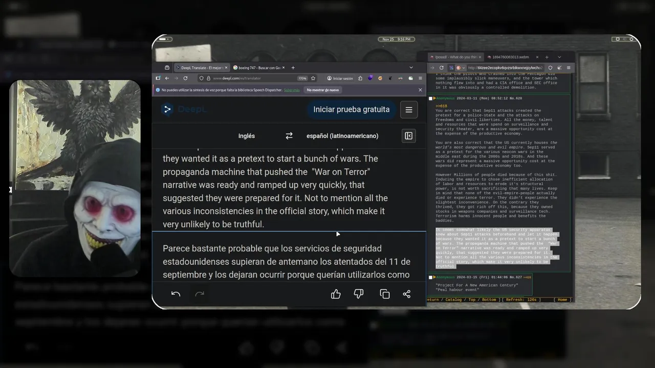This screenshot has height=368, width=655.
Task: Open the system status menu with power icon
Action: (x=623, y=39)
